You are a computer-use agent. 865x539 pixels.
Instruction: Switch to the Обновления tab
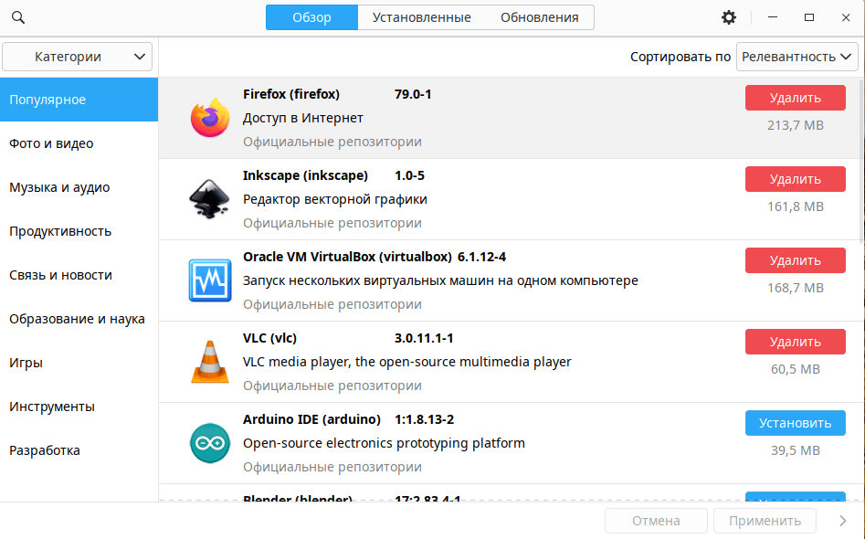click(x=539, y=17)
